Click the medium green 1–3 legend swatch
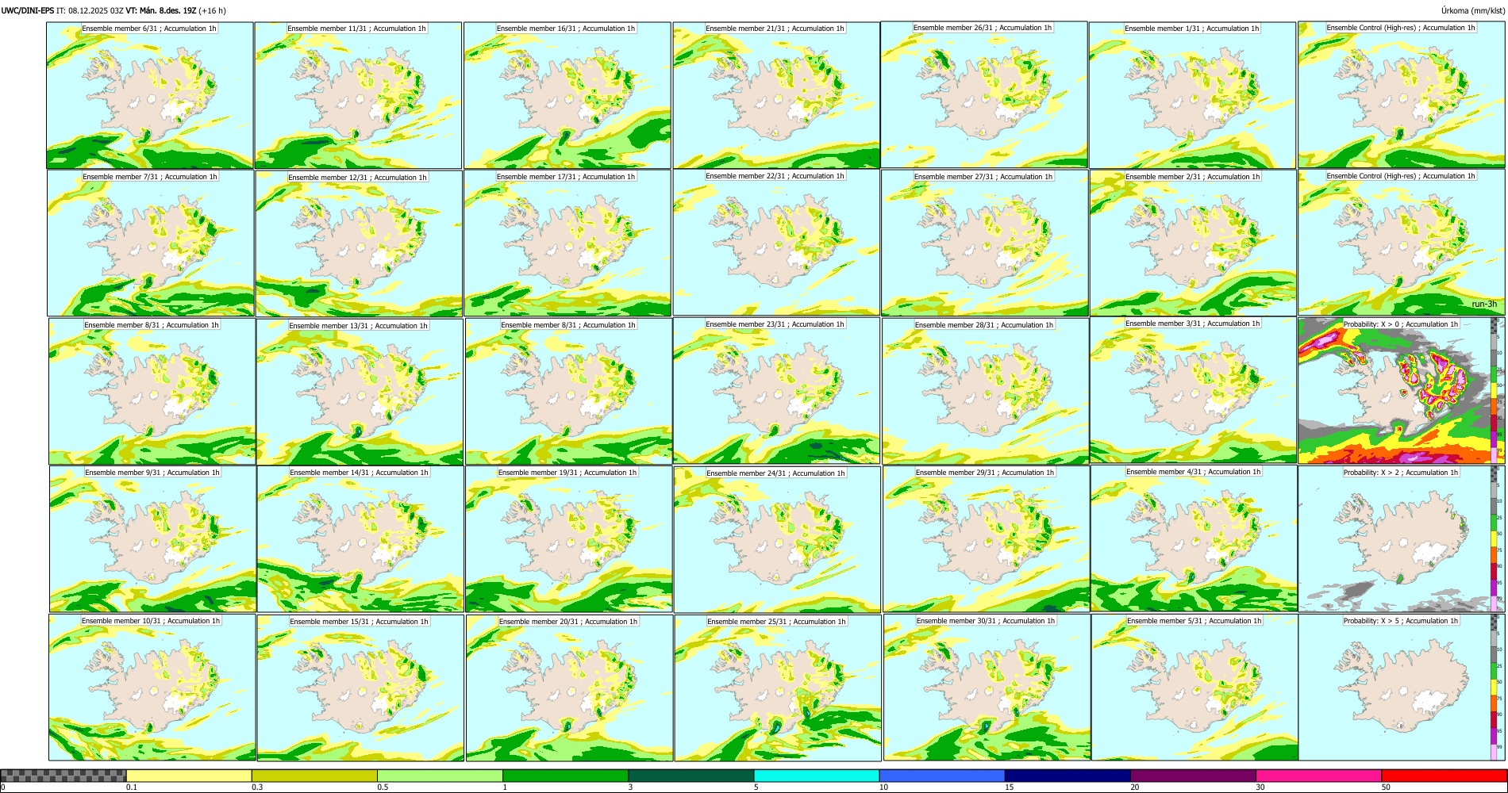Image resolution: width=1508 pixels, height=793 pixels. coord(565,776)
